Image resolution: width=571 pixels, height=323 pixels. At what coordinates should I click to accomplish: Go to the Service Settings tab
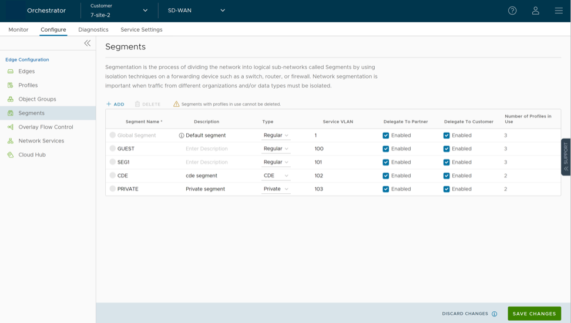click(x=141, y=29)
